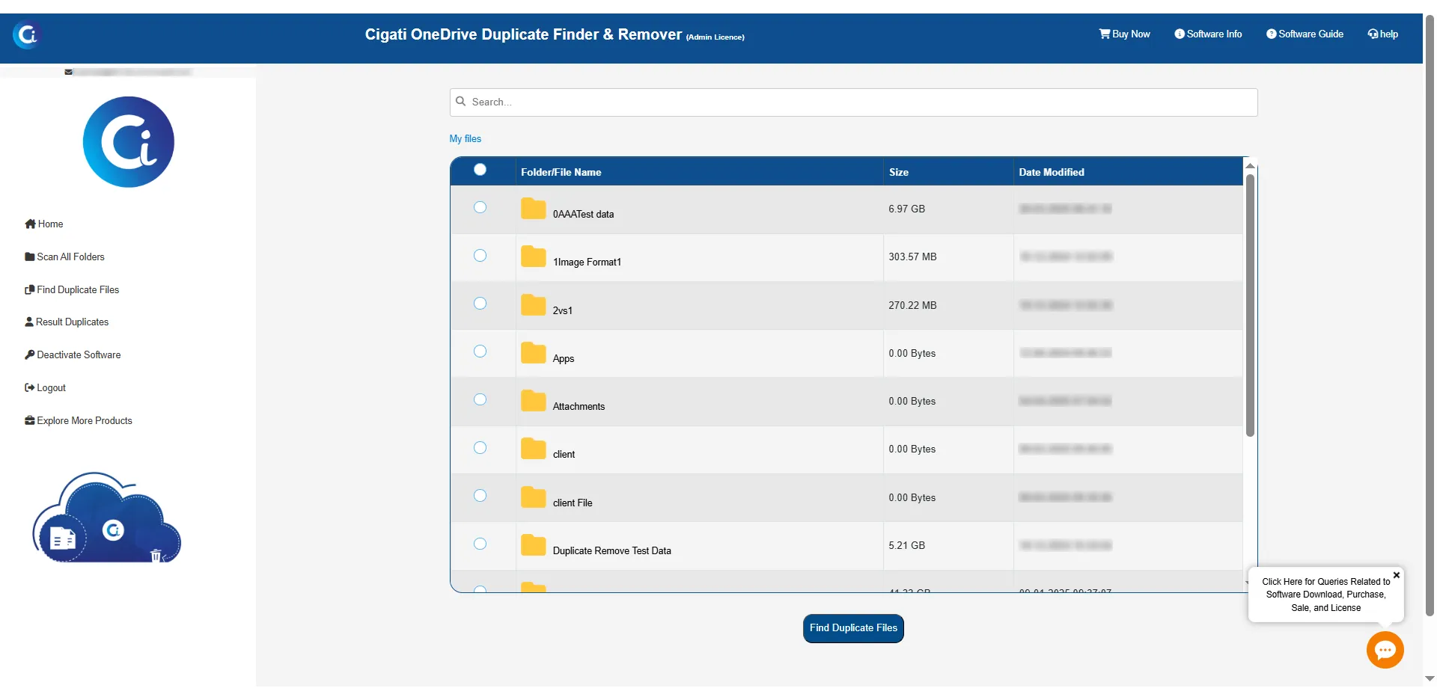The width and height of the screenshot is (1437, 697).
Task: Open the orange chat bubble icon
Action: 1385,650
